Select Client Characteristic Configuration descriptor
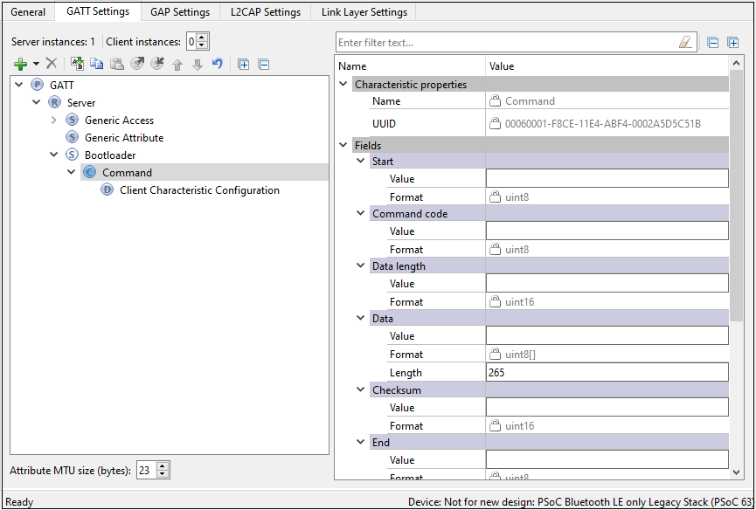The height and width of the screenshot is (510, 756). 199,190
